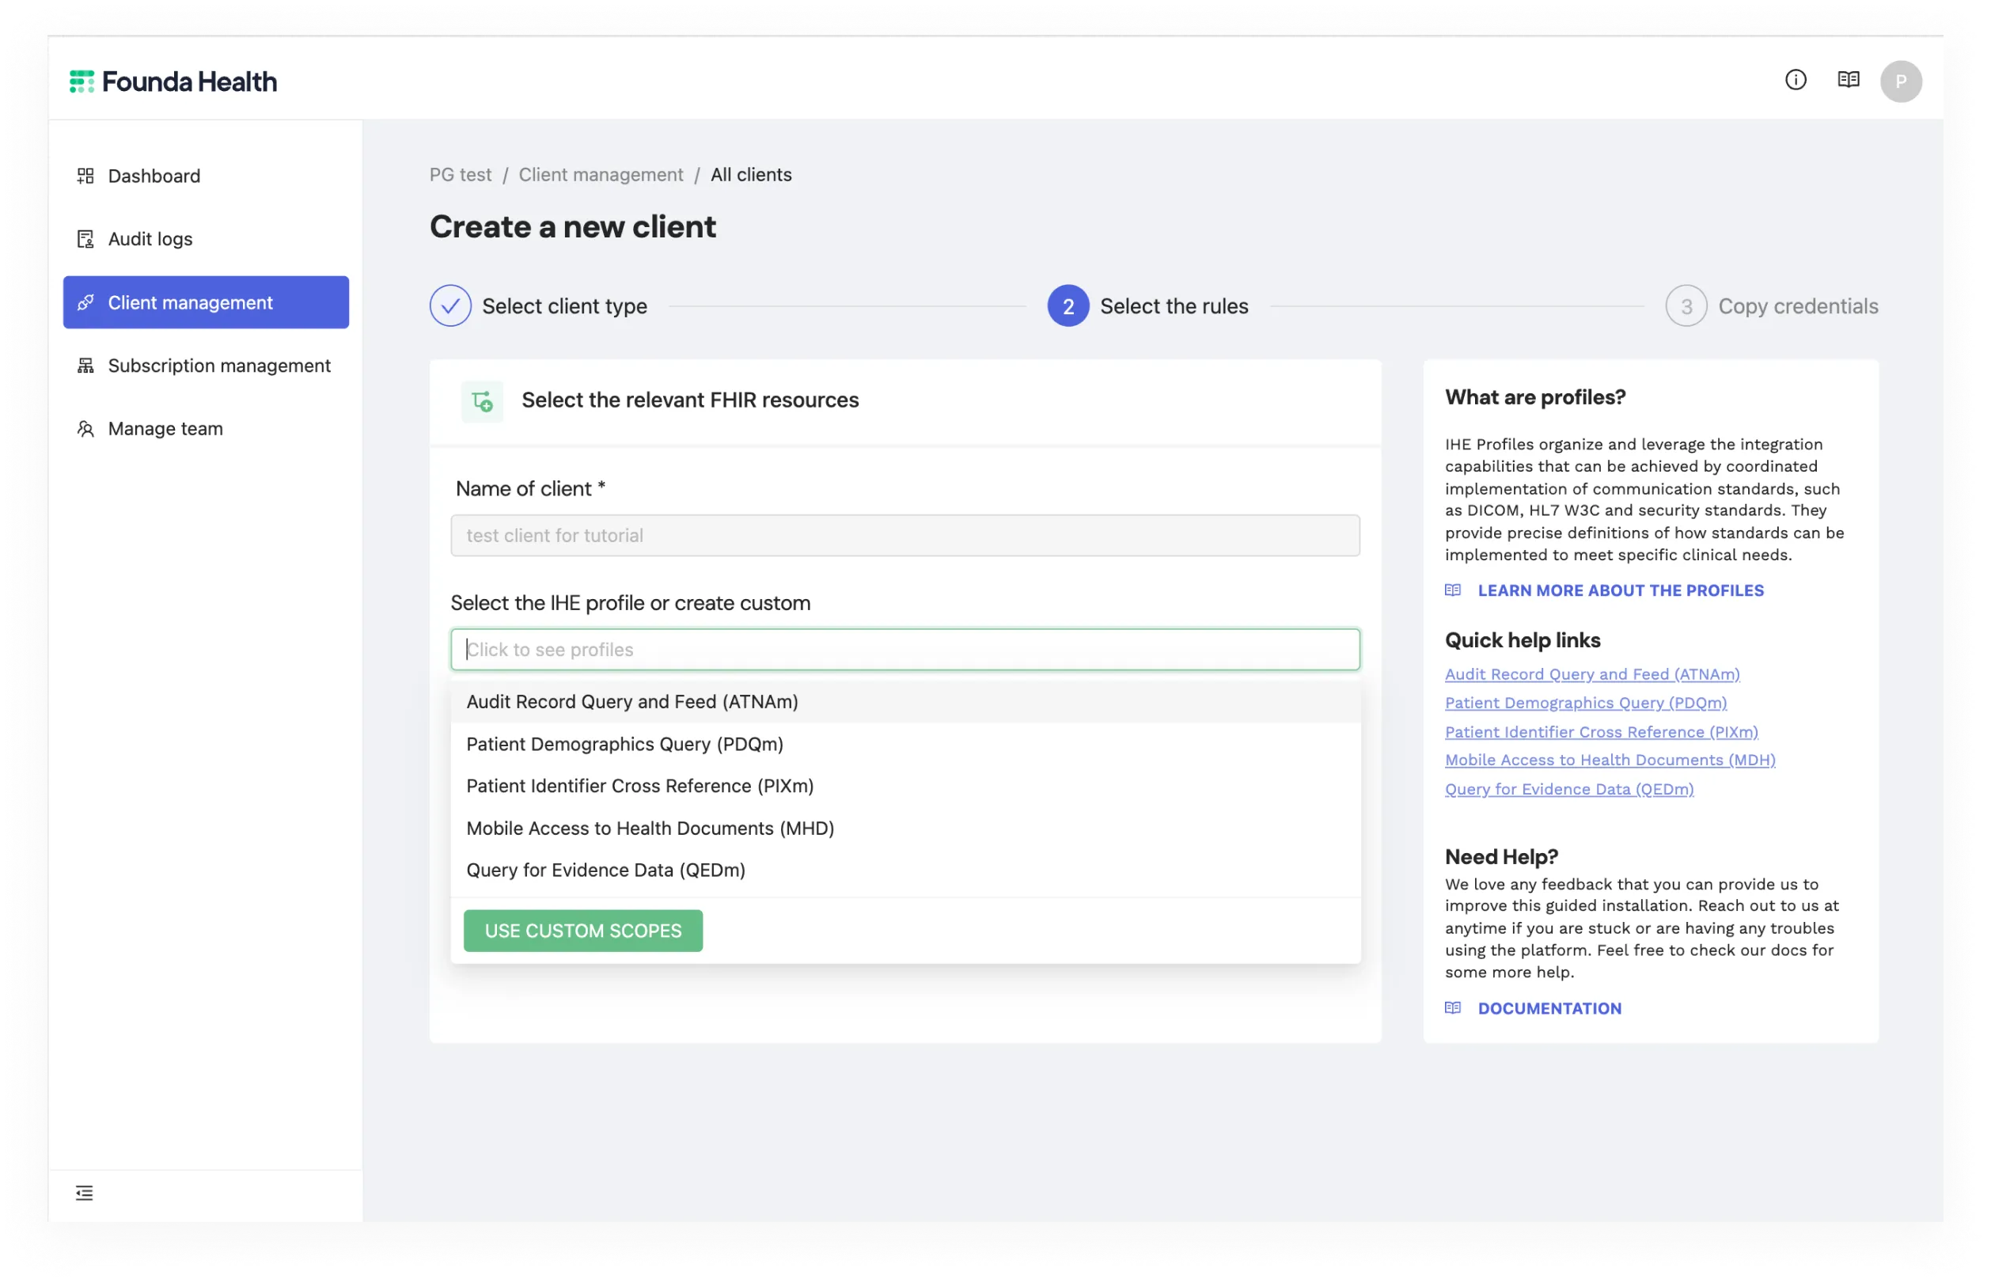
Task: Click the book icon beside Learn More
Action: tap(1452, 590)
